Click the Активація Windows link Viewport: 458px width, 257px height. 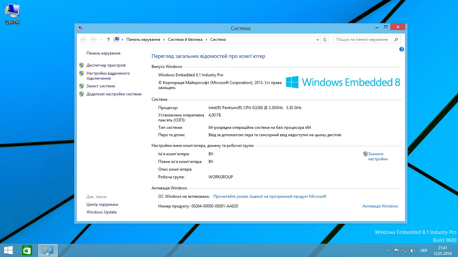coord(380,206)
